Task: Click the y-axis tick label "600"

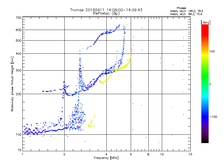Action: [18, 30]
